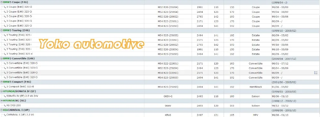Collapse the HYUNDAI SONATA IV (EF) group
This screenshot has width=320, height=117.
[2, 91]
